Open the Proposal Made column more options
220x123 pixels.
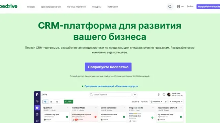153,108
